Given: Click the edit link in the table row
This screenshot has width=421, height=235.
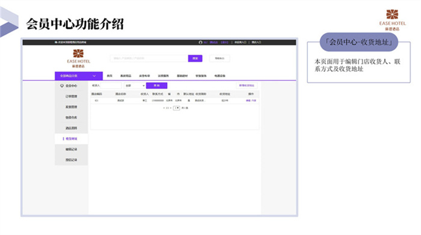Looking at the screenshot, I should tap(248, 101).
